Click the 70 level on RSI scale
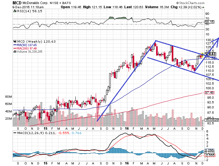The image size is (219, 166). (x=207, y=18)
